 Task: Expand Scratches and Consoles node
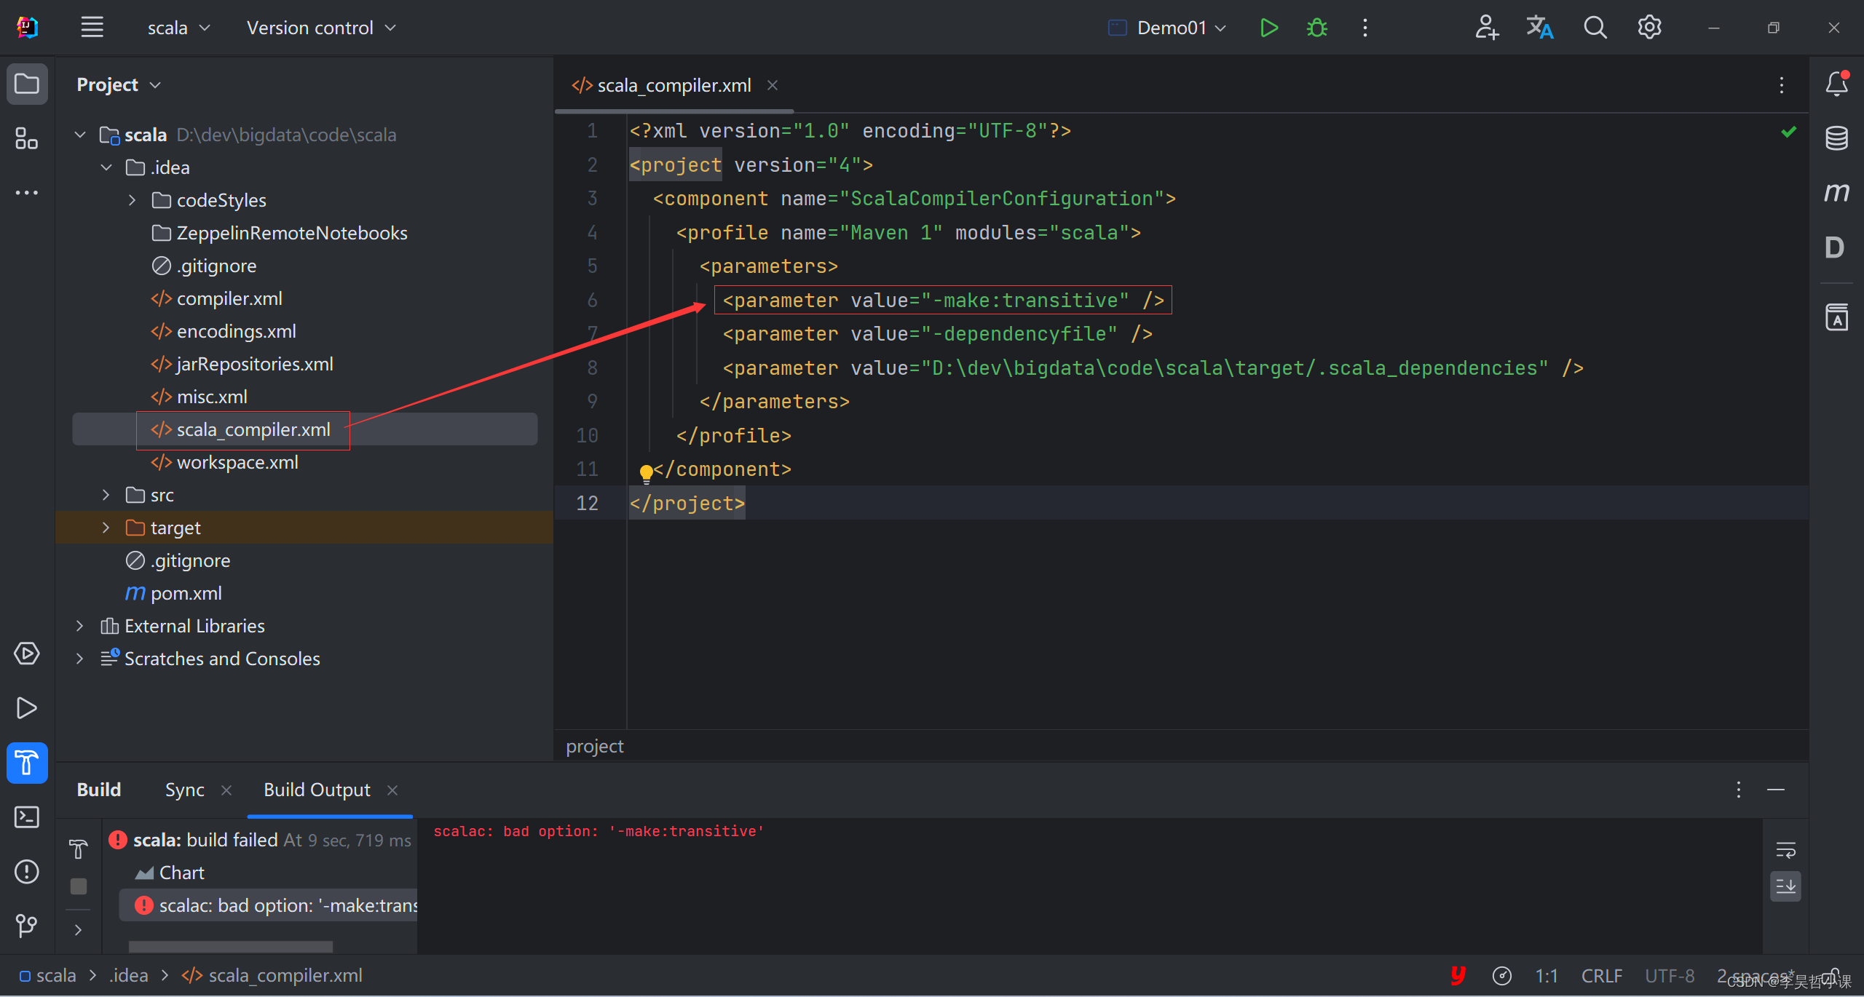point(80,659)
